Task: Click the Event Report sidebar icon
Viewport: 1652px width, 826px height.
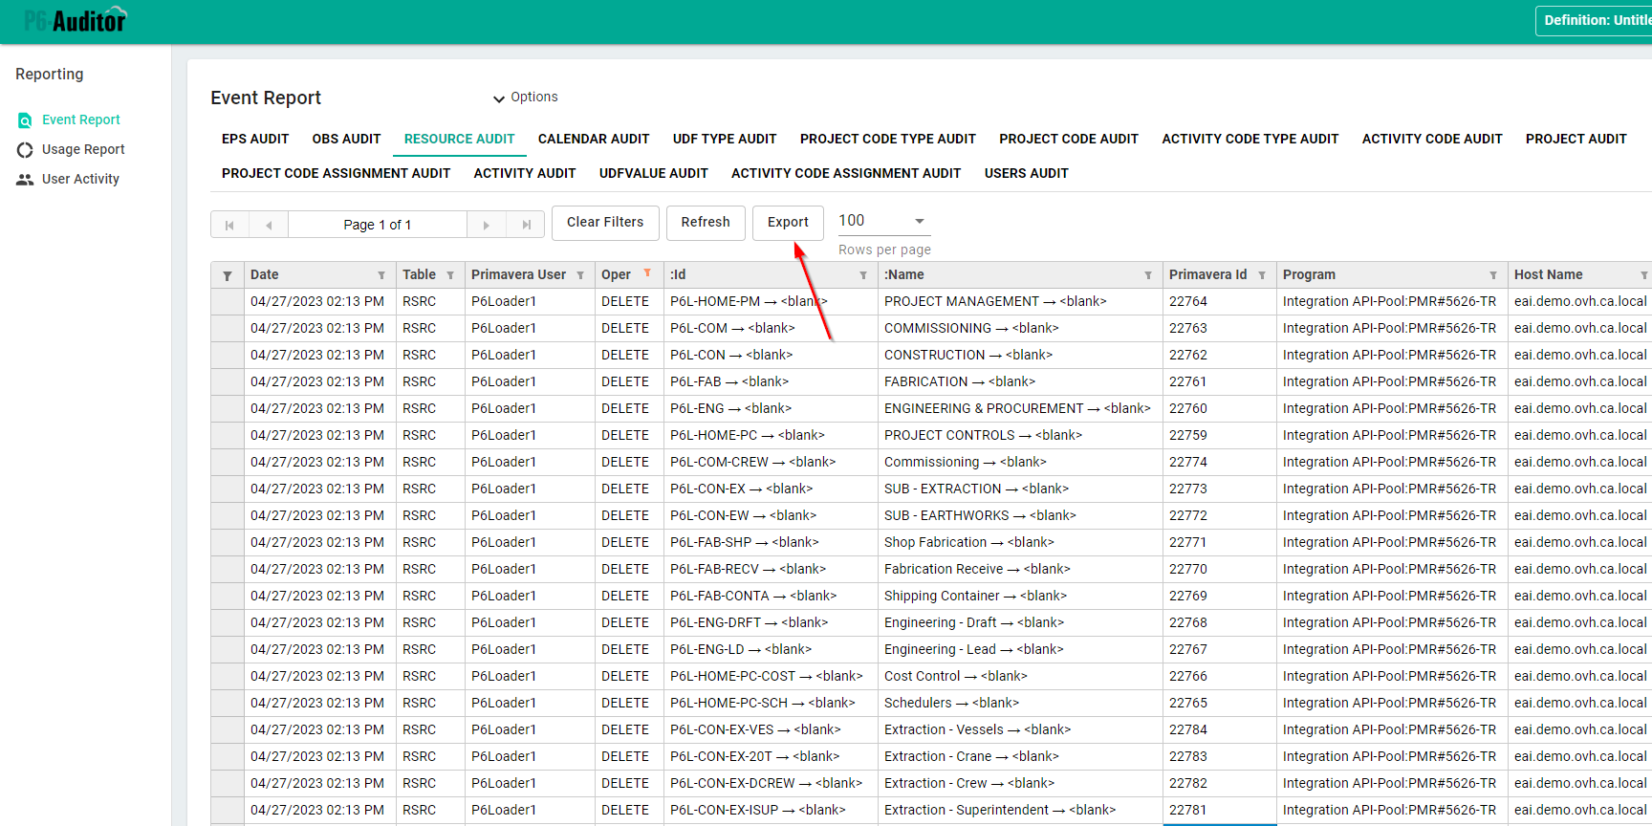Action: (x=25, y=120)
